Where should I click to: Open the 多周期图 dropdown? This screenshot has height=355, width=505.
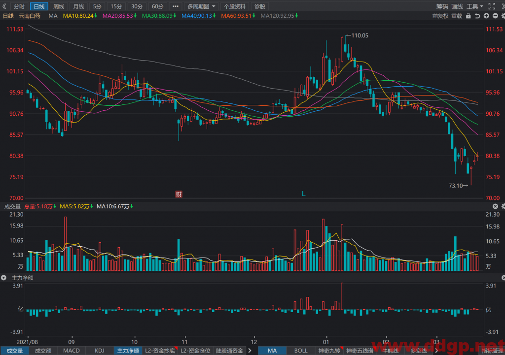tap(201, 6)
